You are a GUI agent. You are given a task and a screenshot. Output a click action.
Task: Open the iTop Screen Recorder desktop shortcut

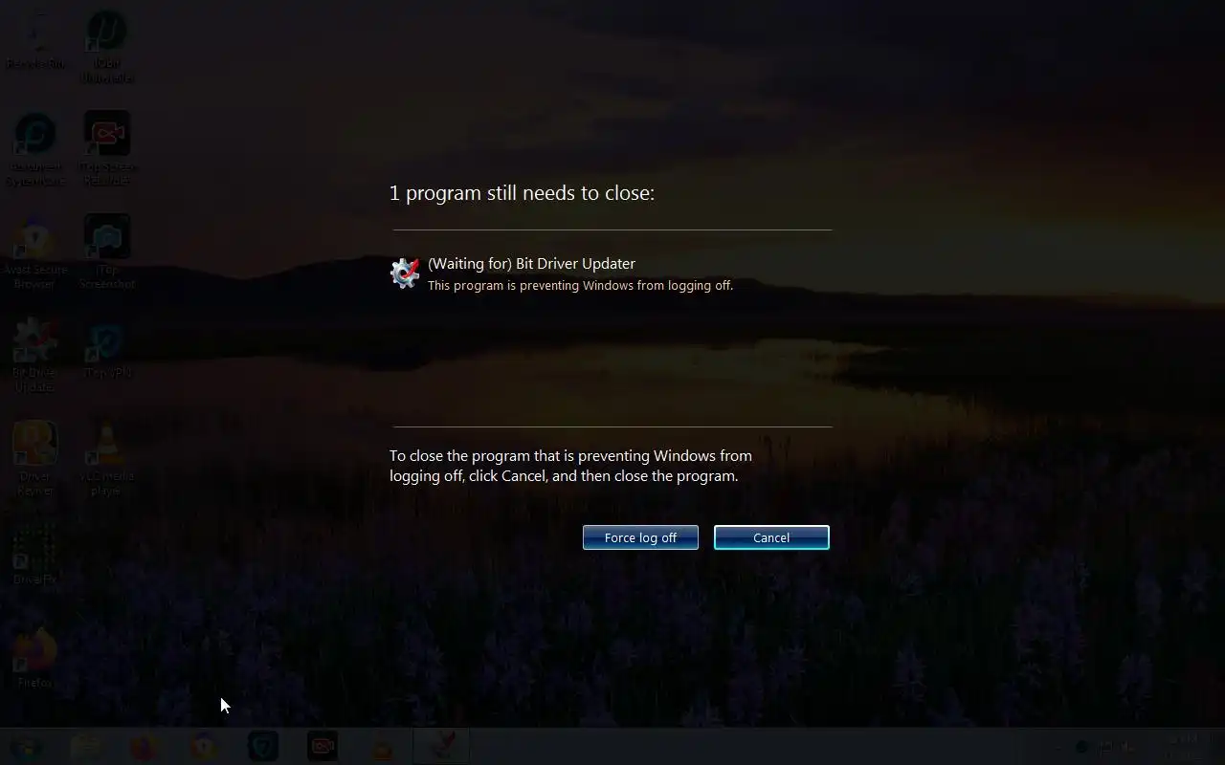[106, 150]
